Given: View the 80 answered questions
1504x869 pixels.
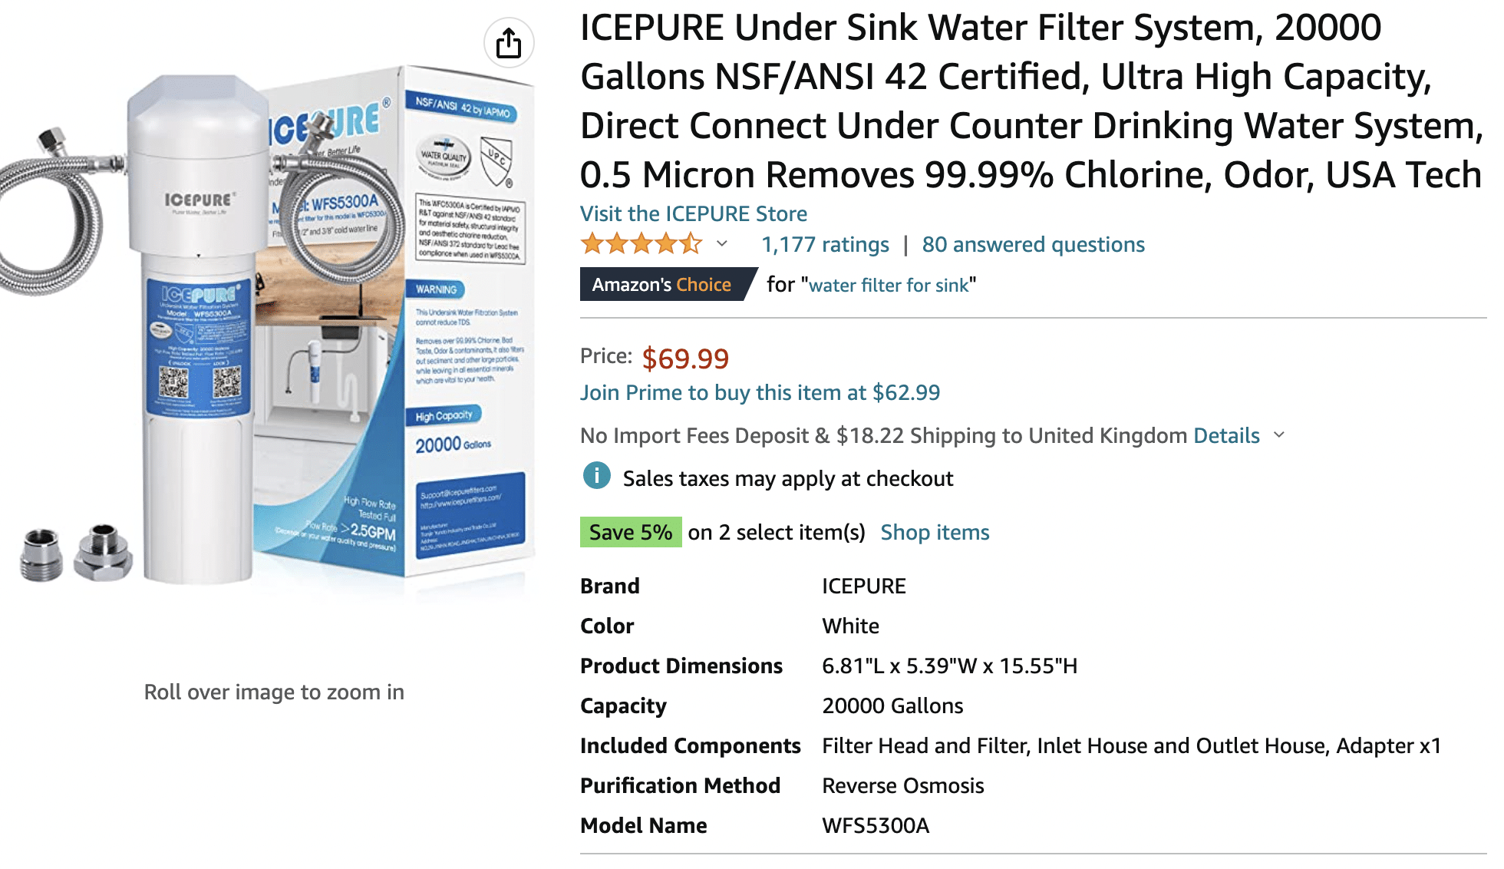Looking at the screenshot, I should tap(1033, 244).
